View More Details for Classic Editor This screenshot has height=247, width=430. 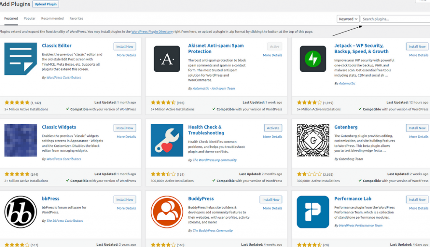[x=126, y=55]
